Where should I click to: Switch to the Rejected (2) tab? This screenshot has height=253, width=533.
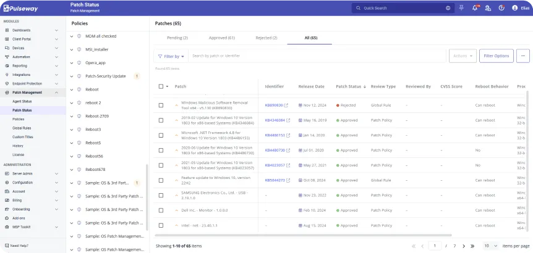(x=266, y=38)
